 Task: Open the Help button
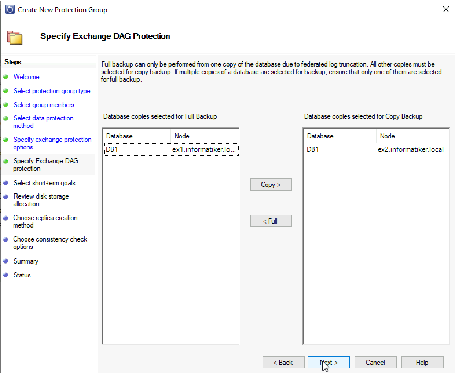pos(422,362)
